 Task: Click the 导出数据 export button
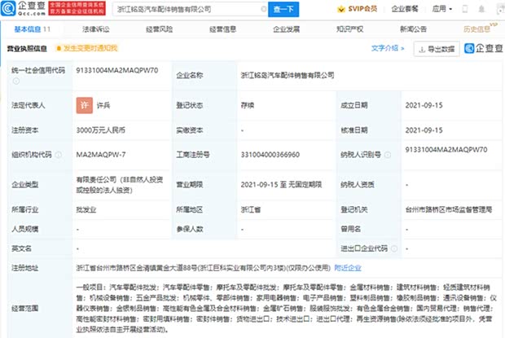coord(437,49)
